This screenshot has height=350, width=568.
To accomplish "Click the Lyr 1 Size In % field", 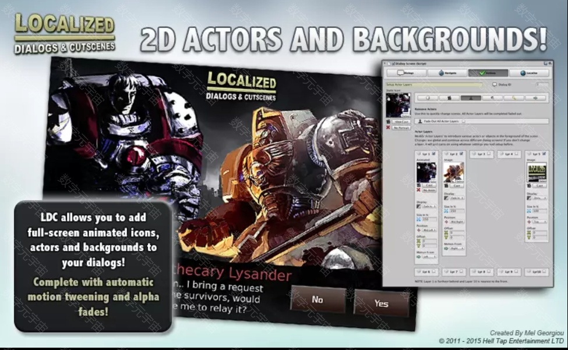I will coord(429,219).
